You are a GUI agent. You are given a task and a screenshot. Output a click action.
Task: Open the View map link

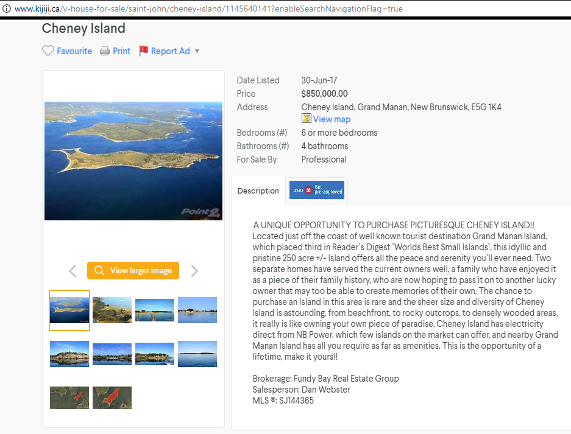point(332,119)
